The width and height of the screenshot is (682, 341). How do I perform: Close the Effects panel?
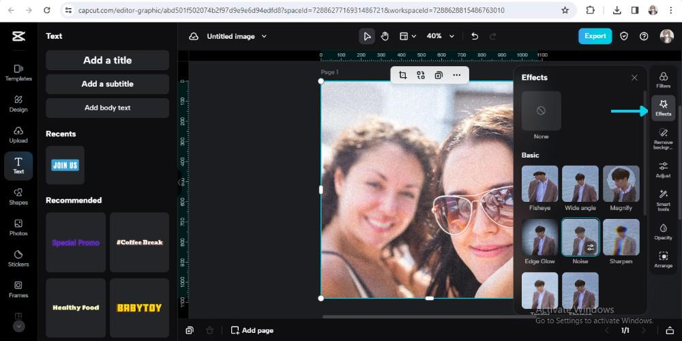coord(634,78)
